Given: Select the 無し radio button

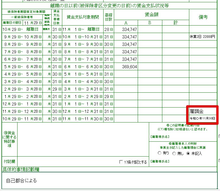Looking at the screenshot, I should (x=174, y=153).
